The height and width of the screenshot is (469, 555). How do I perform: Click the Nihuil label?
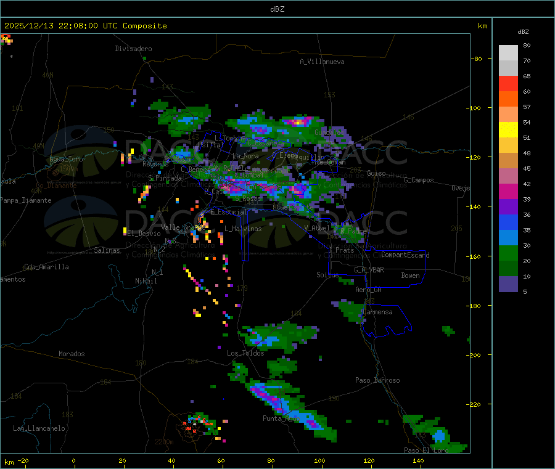(146, 281)
